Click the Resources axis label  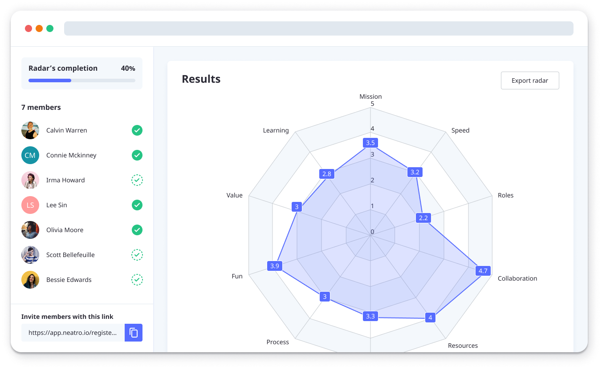coord(463,346)
